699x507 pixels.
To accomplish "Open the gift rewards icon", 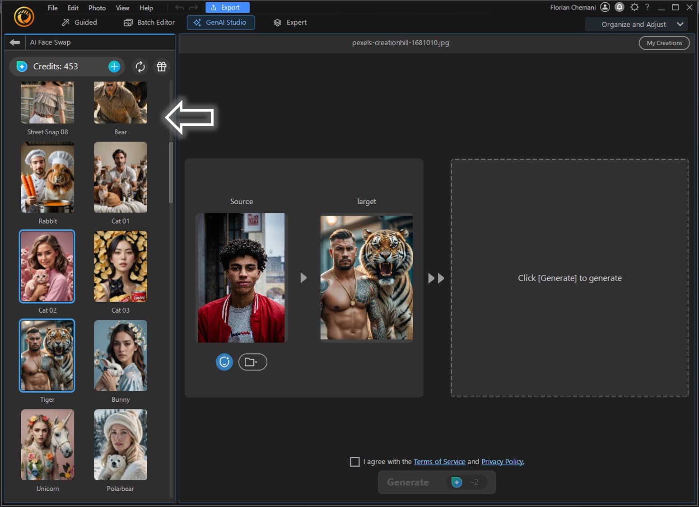I will click(x=161, y=66).
